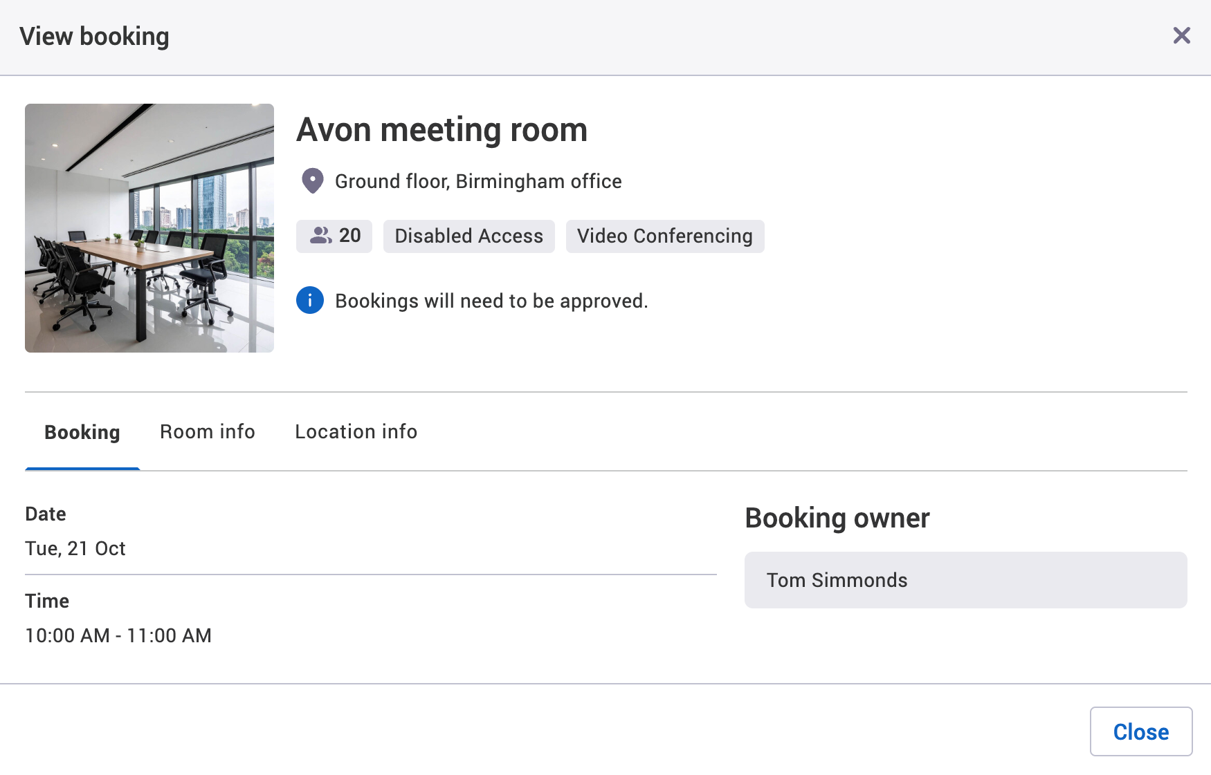Click the Disabled Access badge
The image size is (1211, 775).
point(468,236)
